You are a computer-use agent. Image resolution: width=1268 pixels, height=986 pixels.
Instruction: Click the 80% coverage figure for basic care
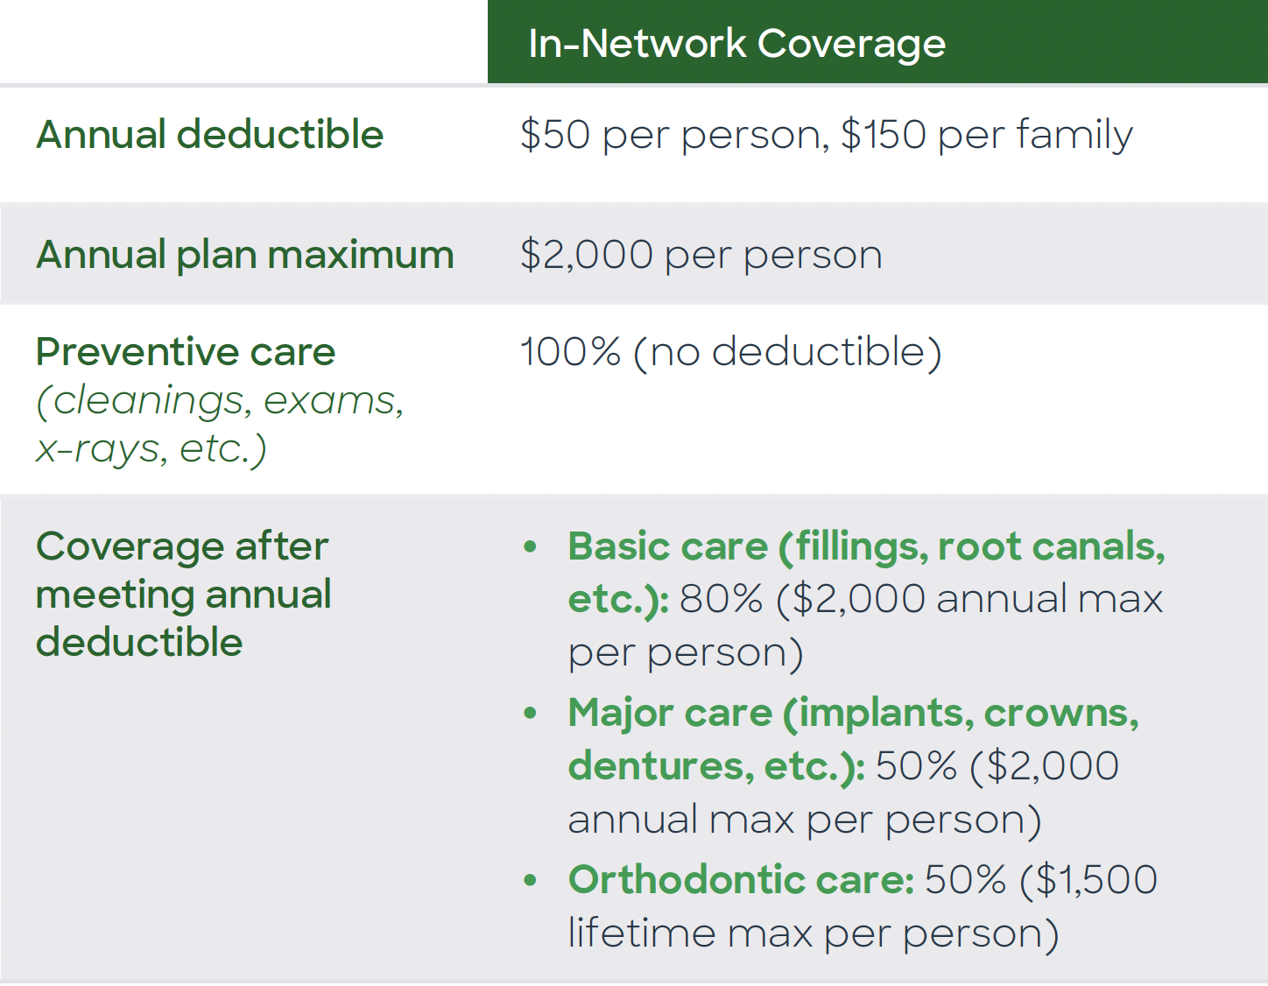[x=722, y=600]
